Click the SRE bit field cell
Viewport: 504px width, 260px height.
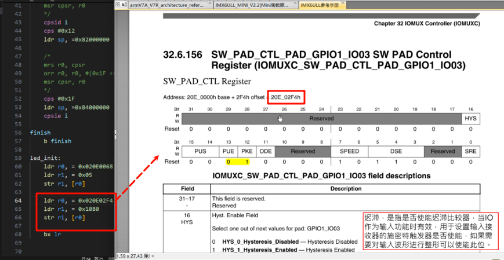470,151
